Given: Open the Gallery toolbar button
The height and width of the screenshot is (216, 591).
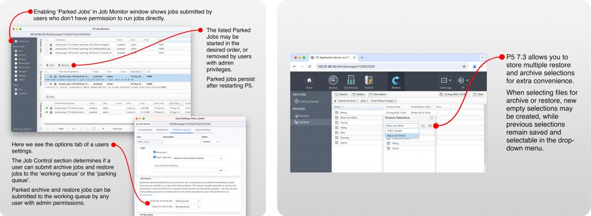Looking at the screenshot, I should pos(358,94).
